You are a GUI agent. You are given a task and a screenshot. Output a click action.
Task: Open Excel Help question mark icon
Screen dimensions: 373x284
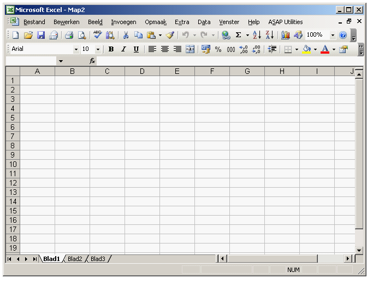(x=343, y=35)
